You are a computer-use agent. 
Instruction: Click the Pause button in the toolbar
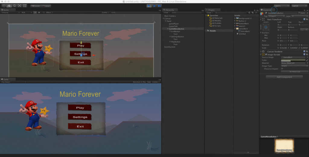tap(154, 6)
